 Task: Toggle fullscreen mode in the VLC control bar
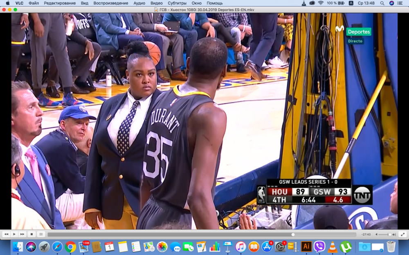click(402, 234)
